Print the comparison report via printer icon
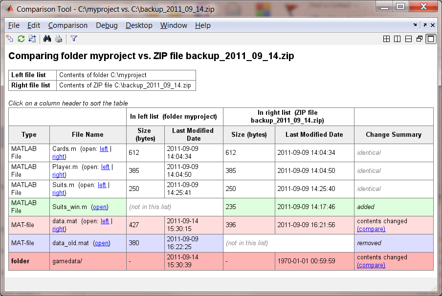442x296 pixels. coord(59,39)
